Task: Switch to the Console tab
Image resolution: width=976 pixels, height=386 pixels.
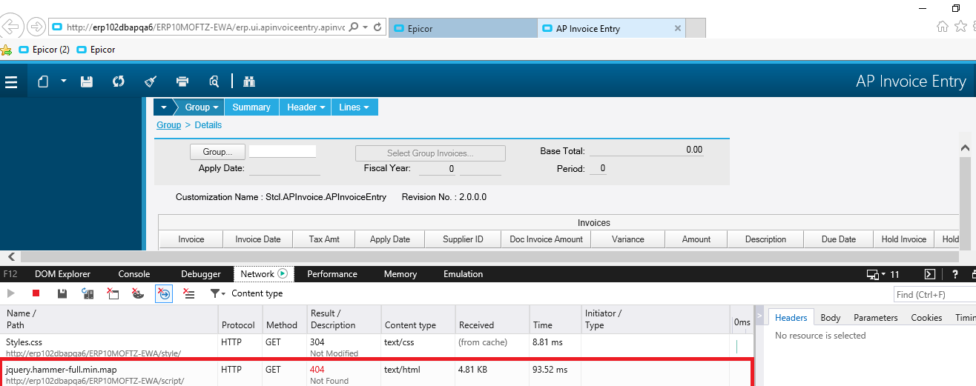Action: coord(134,274)
